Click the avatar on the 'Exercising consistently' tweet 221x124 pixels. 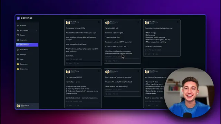[x=147, y=22]
